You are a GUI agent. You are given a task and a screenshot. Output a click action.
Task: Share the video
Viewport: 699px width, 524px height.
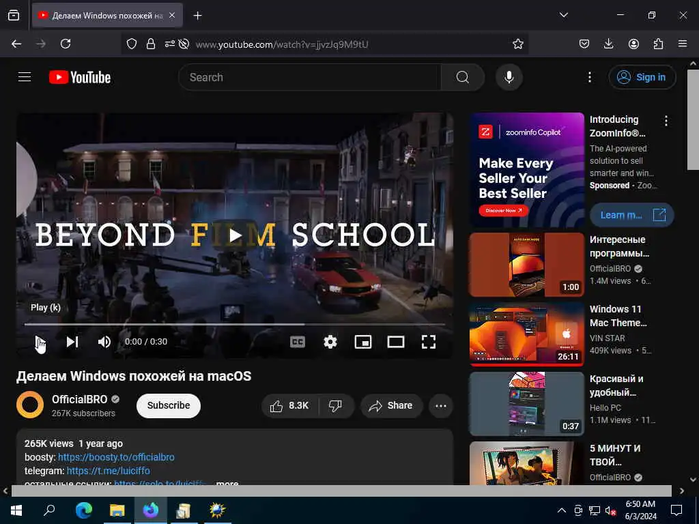391,405
